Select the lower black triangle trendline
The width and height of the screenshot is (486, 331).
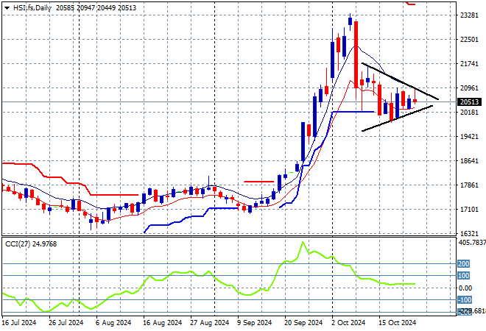(397, 118)
